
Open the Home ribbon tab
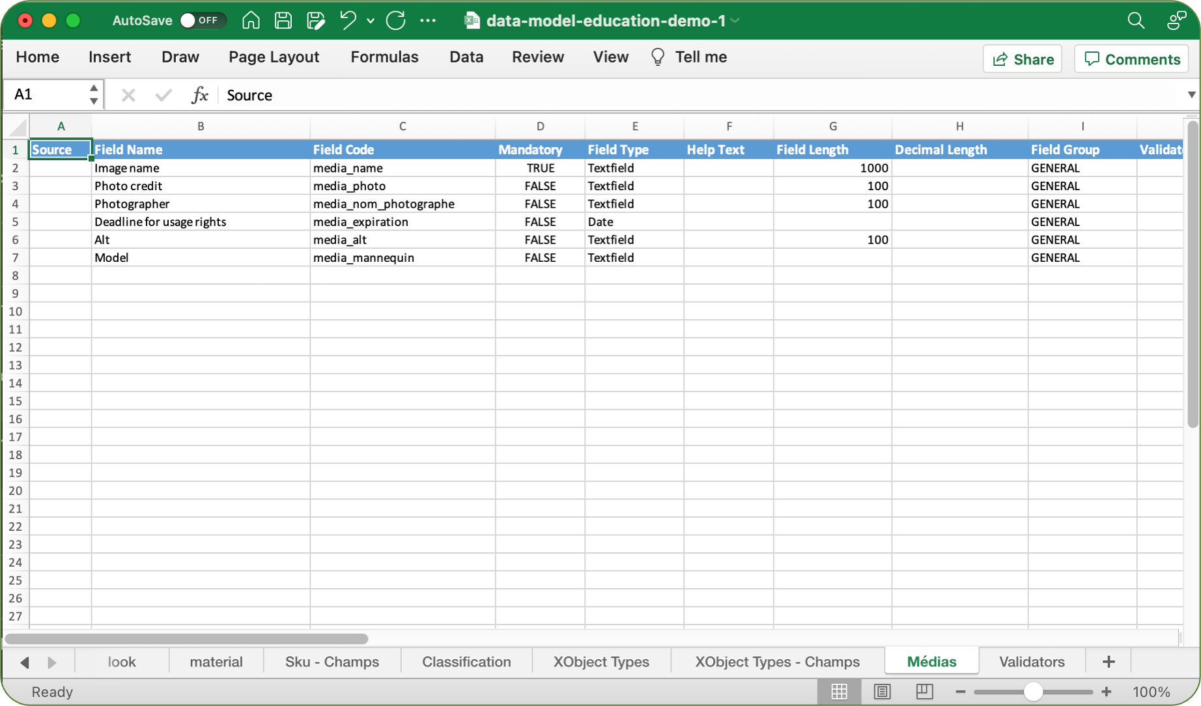coord(37,57)
